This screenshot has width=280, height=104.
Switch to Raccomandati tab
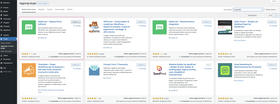[60, 9]
